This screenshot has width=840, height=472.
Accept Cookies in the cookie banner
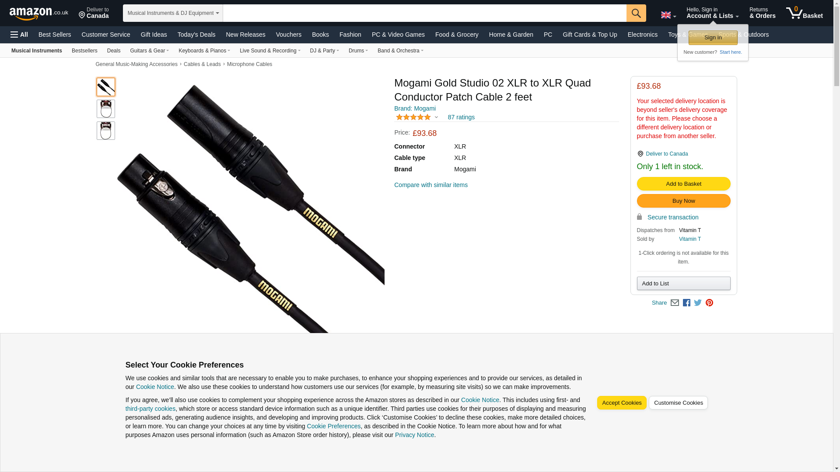point(621,403)
